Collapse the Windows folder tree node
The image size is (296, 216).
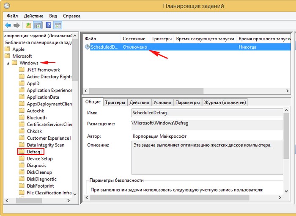(x=8, y=63)
